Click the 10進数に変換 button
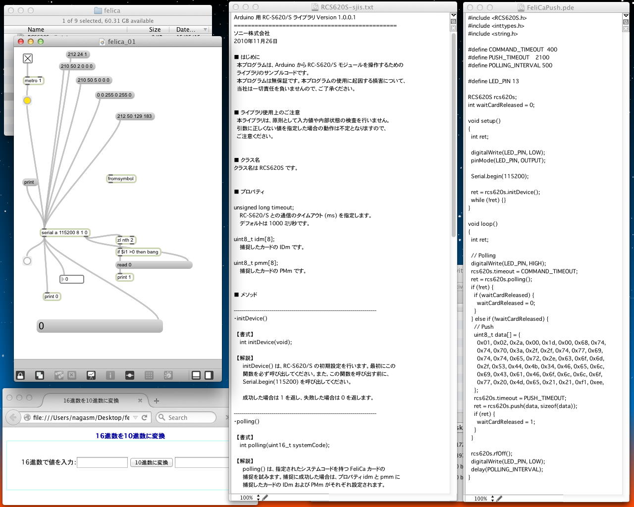 [x=152, y=462]
